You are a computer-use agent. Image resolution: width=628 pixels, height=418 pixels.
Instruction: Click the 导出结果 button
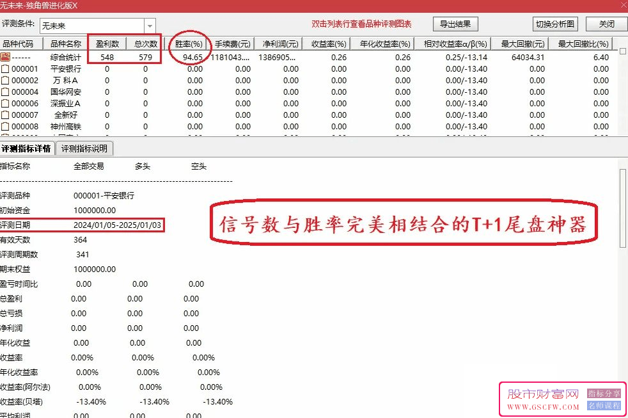(x=455, y=24)
